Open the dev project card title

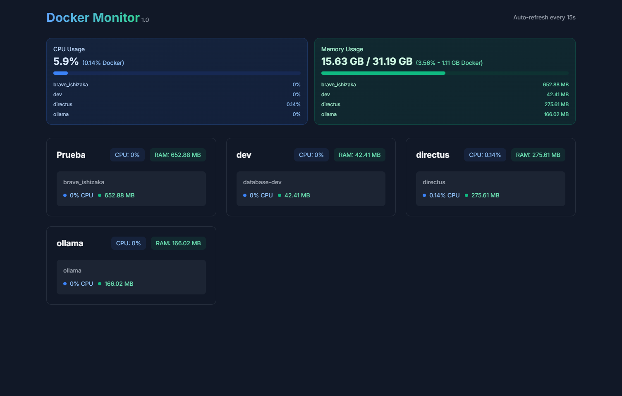tap(244, 155)
